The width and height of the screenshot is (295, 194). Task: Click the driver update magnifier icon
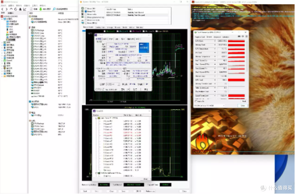click(x=54, y=9)
